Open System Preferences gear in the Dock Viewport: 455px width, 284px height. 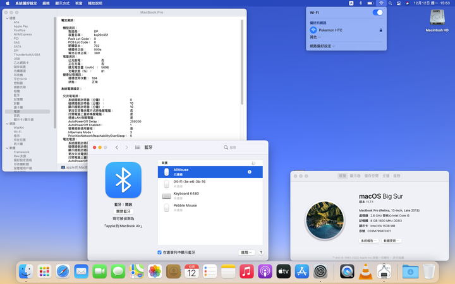[320, 271]
